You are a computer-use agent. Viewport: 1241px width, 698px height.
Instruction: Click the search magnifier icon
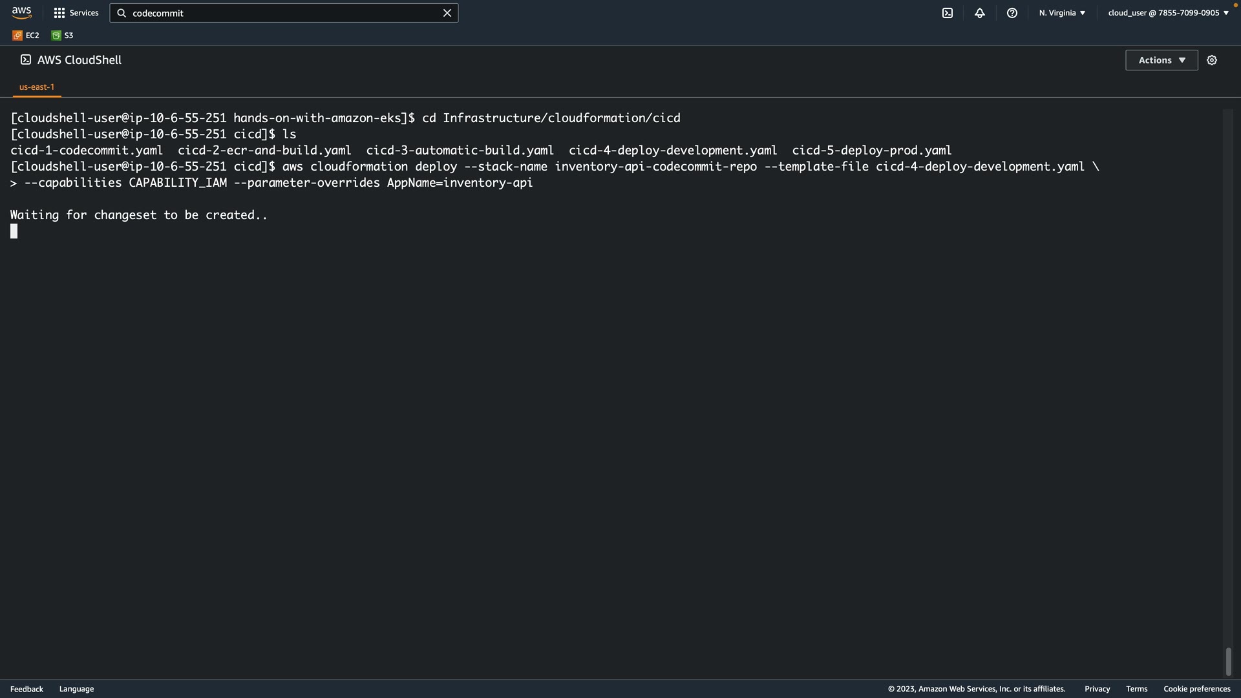click(x=122, y=13)
